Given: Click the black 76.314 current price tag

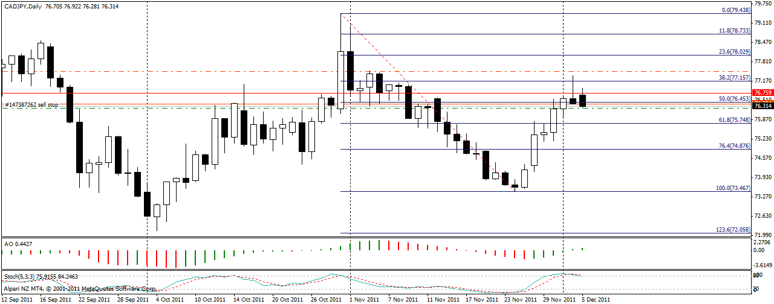Looking at the screenshot, I should pyautogui.click(x=762, y=106).
